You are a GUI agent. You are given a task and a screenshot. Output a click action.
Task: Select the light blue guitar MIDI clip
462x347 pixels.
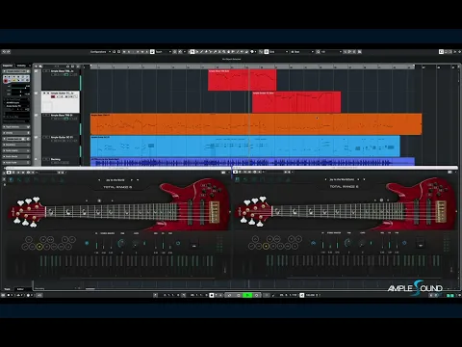coord(245,147)
